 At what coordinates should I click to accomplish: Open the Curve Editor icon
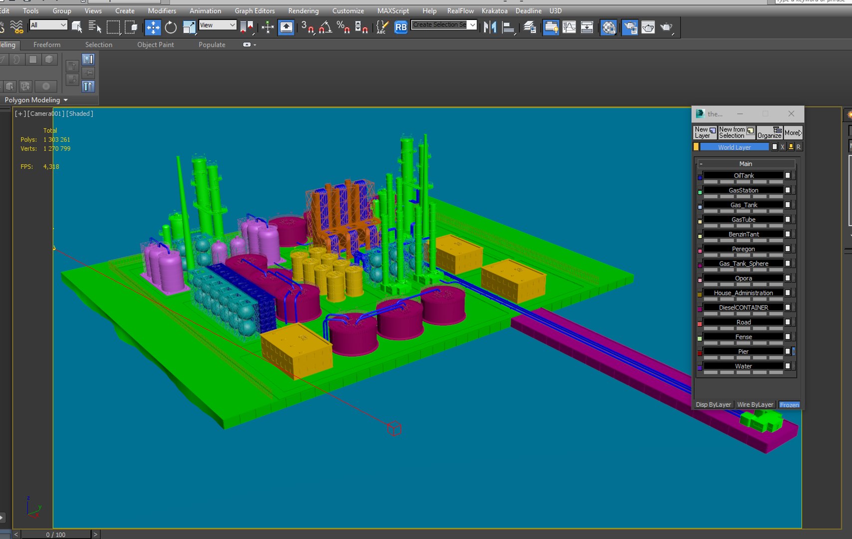[569, 27]
